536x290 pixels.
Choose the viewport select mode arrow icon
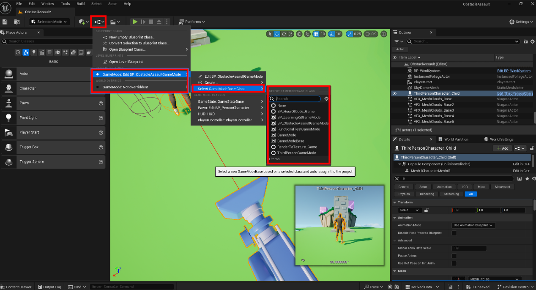click(271, 34)
